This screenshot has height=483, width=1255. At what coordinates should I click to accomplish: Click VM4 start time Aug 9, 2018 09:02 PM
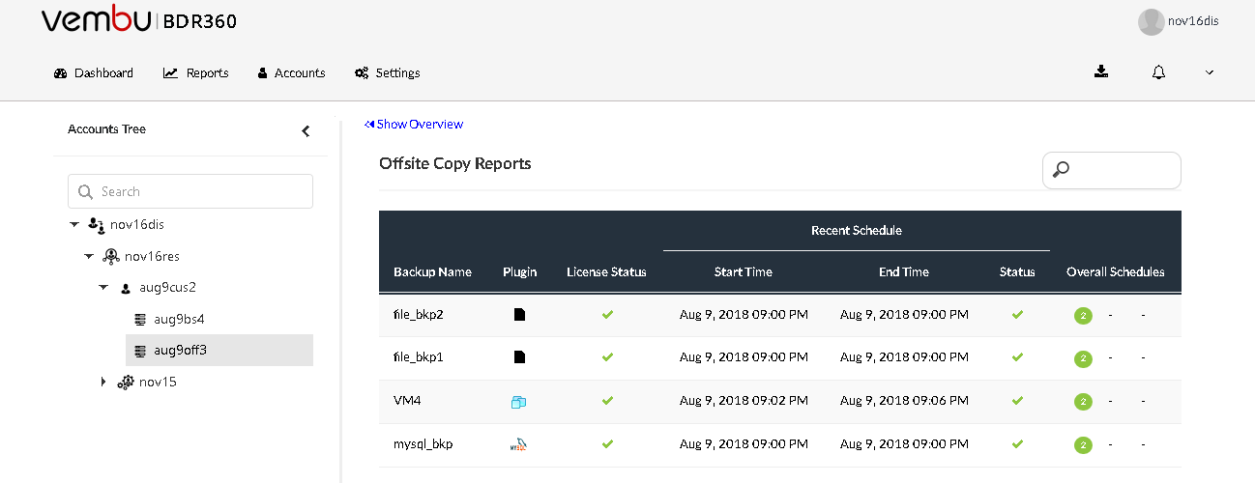(x=744, y=400)
